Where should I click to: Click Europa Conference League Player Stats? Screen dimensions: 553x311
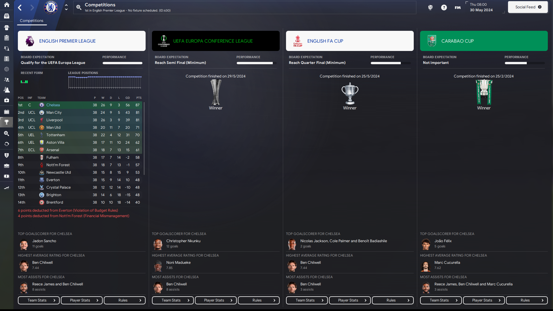click(216, 300)
